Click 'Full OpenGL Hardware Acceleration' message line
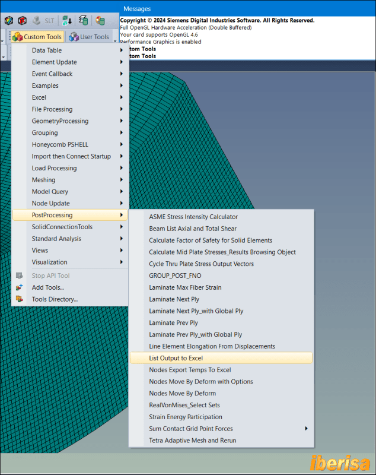 coord(186,27)
